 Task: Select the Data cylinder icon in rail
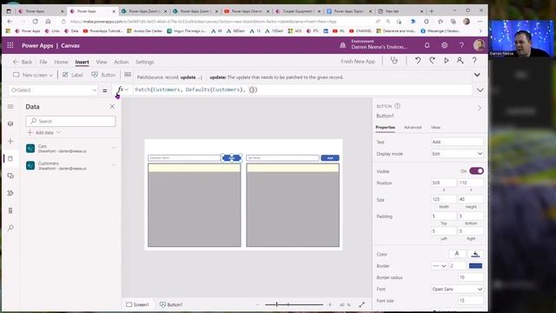point(10,158)
